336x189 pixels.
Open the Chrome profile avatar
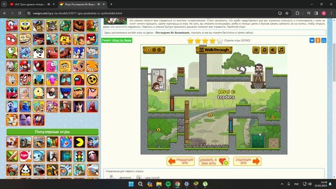pos(324,13)
